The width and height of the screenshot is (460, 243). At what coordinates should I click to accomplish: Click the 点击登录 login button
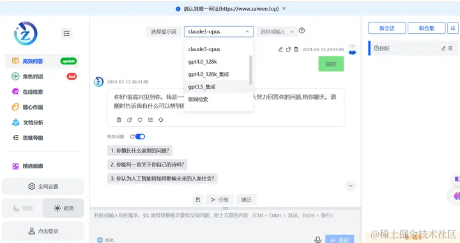tap(43, 231)
